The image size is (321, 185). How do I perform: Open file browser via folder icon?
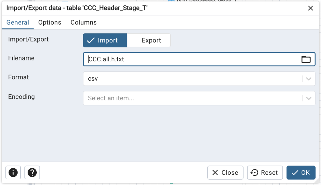click(x=306, y=59)
